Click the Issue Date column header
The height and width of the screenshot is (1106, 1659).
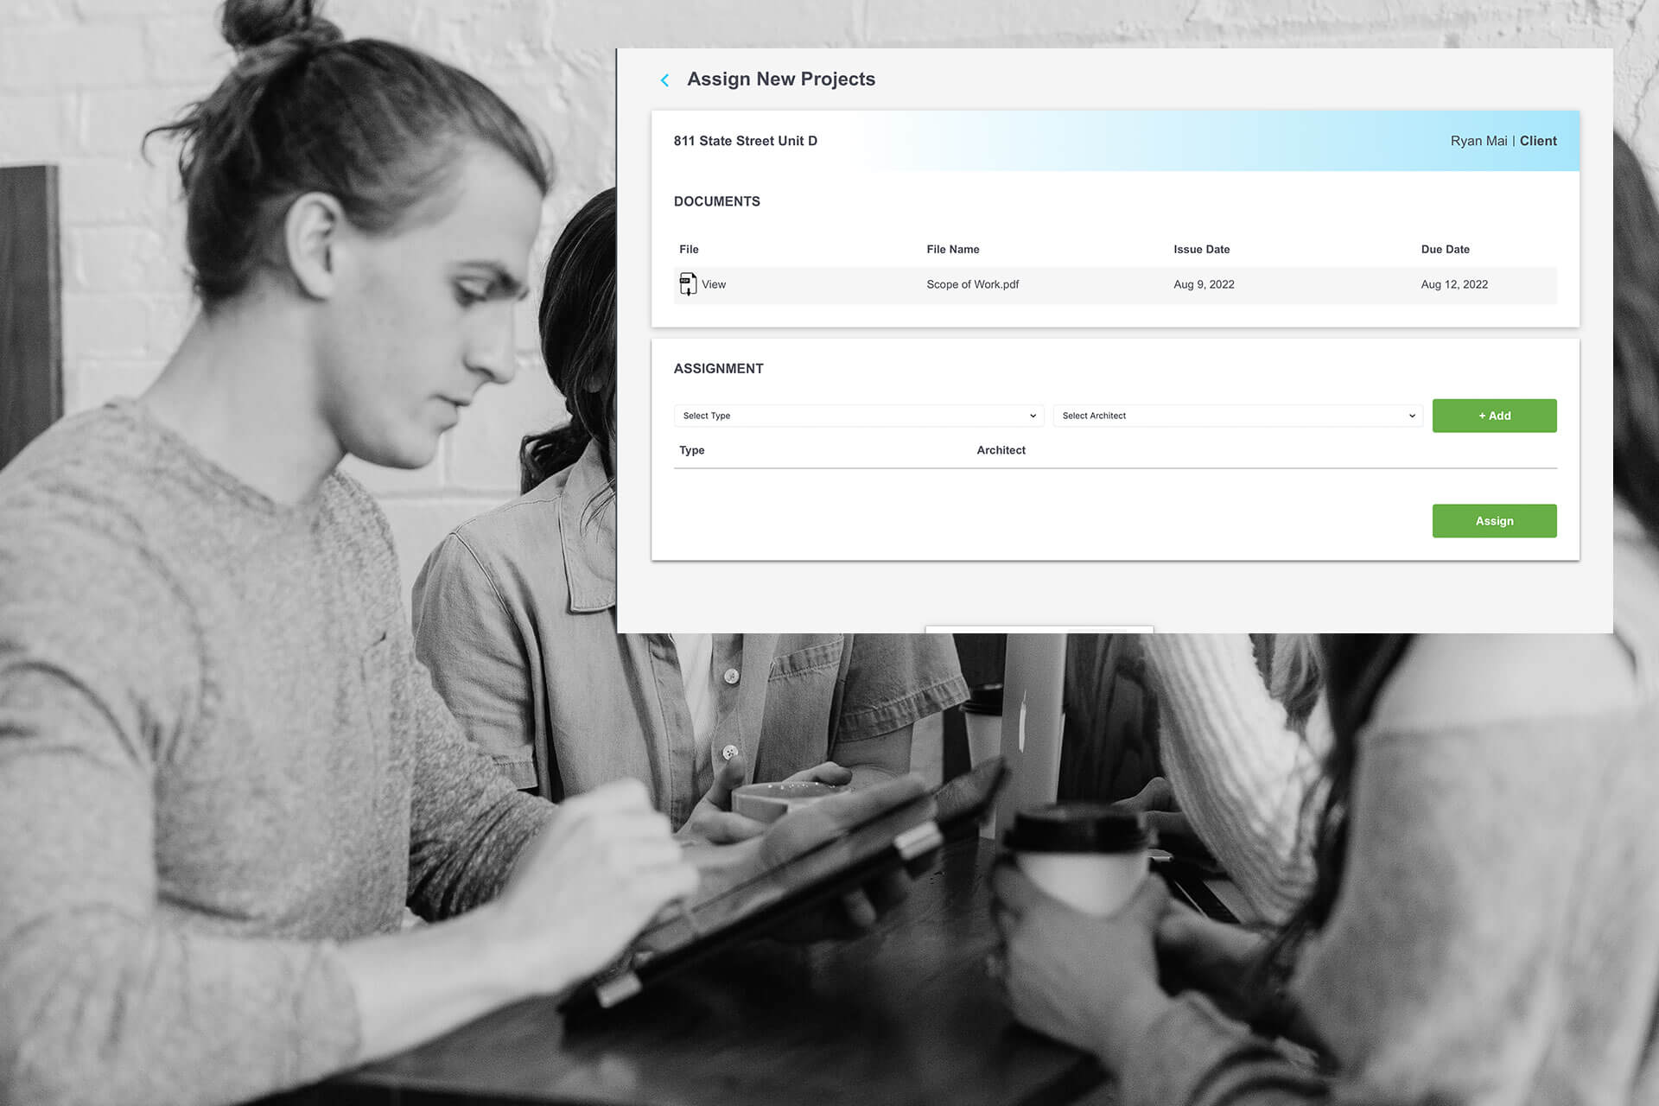click(1201, 250)
